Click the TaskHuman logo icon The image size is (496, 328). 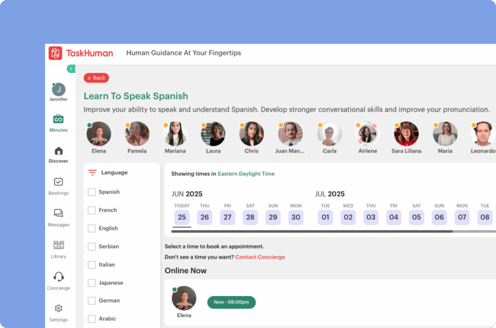[x=55, y=53]
